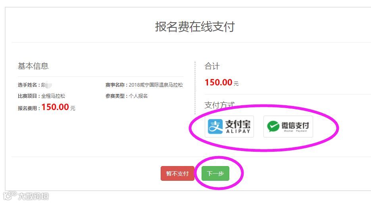371x203 pixels.
Task: Select 微信支付 as the payment method
Action: click(288, 126)
